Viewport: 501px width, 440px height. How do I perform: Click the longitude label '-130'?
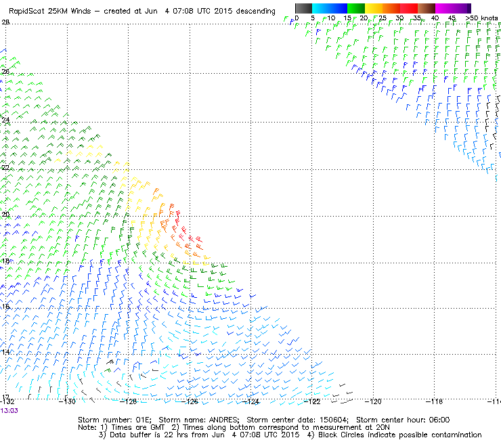pyautogui.click(x=68, y=401)
